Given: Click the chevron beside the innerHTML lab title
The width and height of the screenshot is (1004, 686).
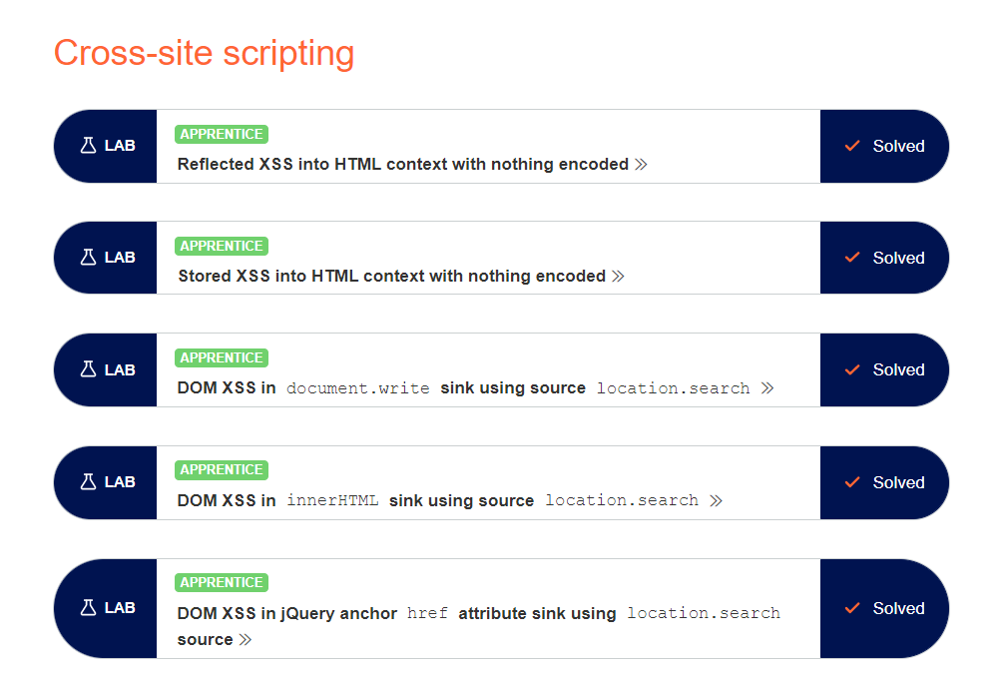Looking at the screenshot, I should (x=715, y=500).
